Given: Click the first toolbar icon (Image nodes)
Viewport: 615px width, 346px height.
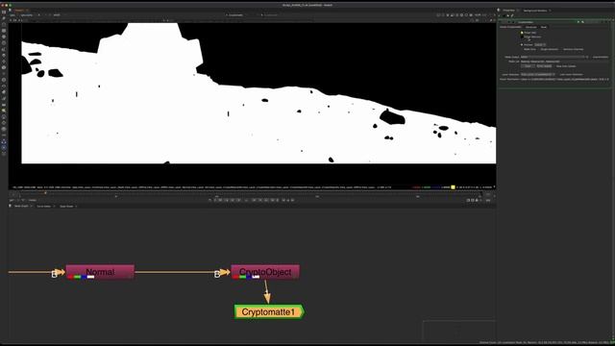Looking at the screenshot, I should tap(4, 12).
